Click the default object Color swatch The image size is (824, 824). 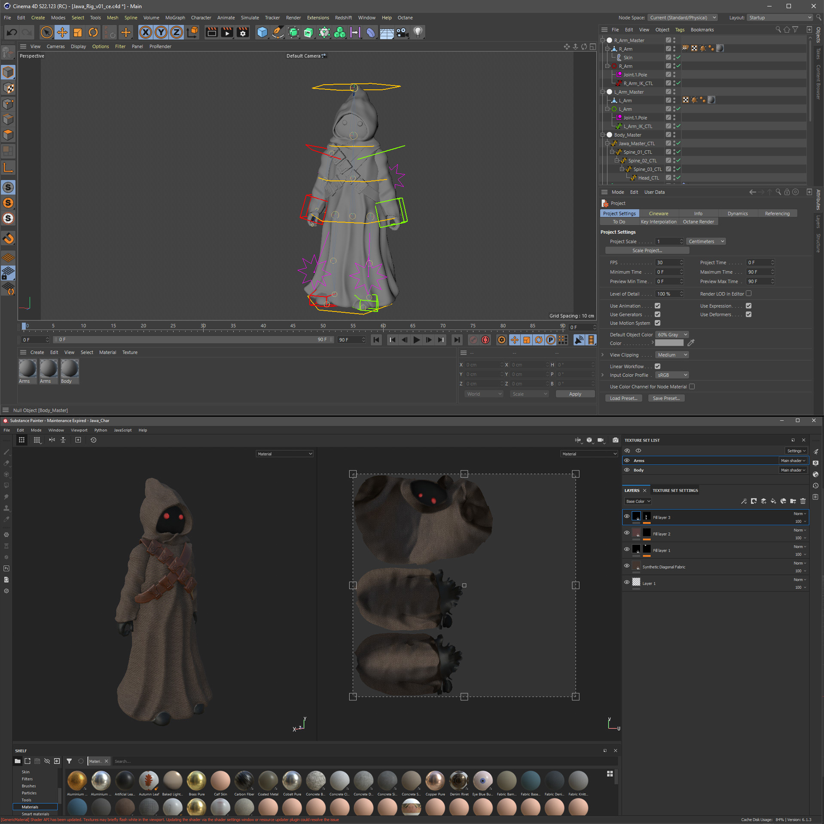[x=669, y=343]
